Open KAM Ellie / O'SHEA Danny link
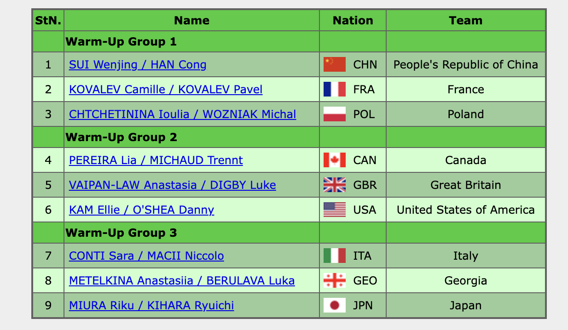Screen dimensions: 568x330 click(x=141, y=210)
